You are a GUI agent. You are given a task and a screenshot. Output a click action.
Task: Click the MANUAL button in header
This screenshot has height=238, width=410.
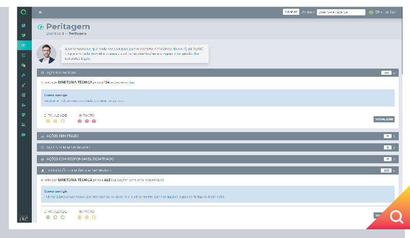(x=291, y=12)
